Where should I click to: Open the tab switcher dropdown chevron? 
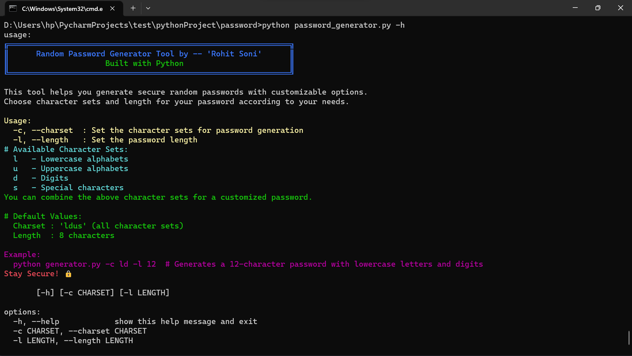pyautogui.click(x=148, y=8)
